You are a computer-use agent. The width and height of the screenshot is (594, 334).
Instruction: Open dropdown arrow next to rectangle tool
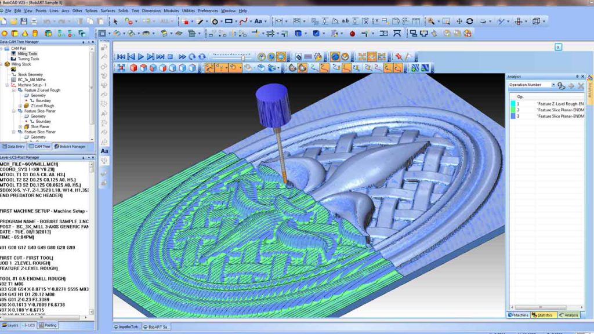236,21
